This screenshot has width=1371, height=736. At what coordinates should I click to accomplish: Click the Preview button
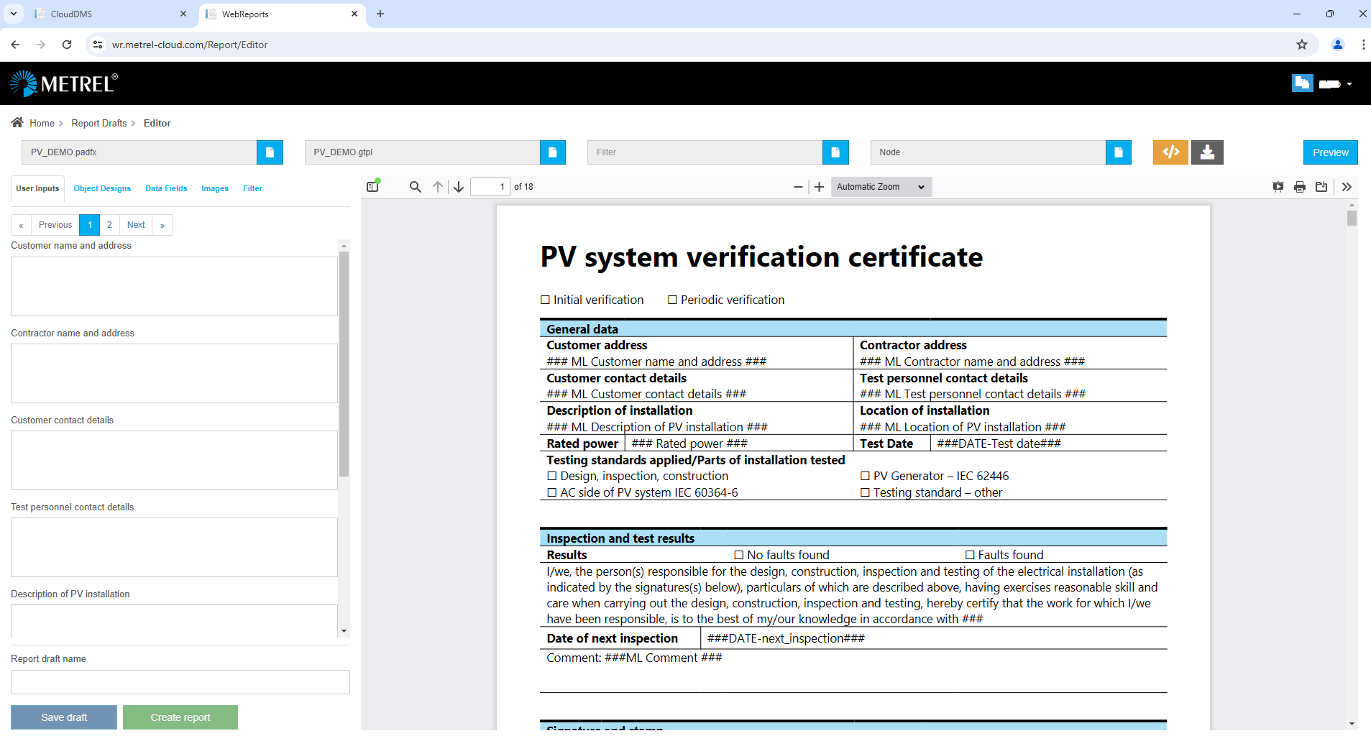coord(1330,152)
